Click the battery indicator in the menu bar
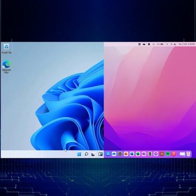Image resolution: width=196 pixels, height=196 pixels. click(x=162, y=44)
